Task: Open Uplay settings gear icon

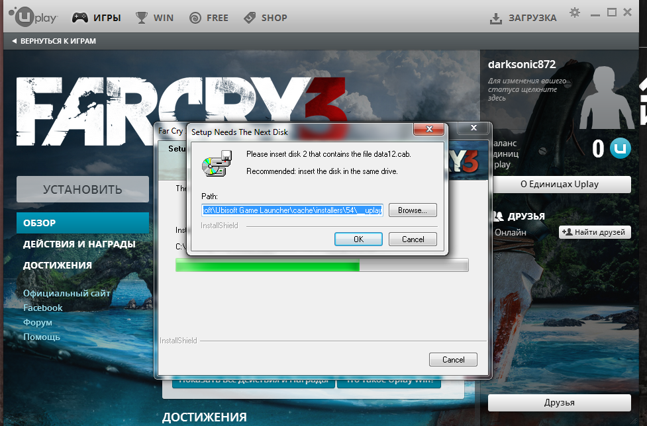Action: pyautogui.click(x=574, y=13)
